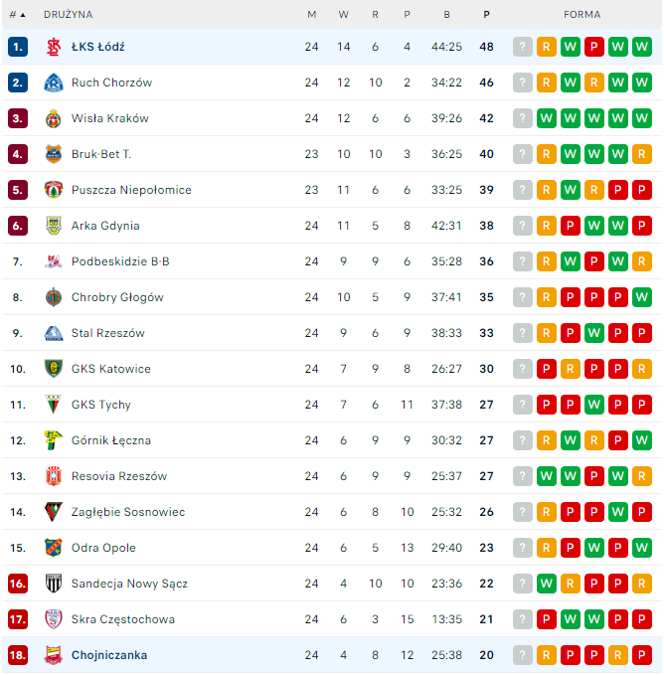Click GKS Tychy first red loss badge

click(x=571, y=405)
